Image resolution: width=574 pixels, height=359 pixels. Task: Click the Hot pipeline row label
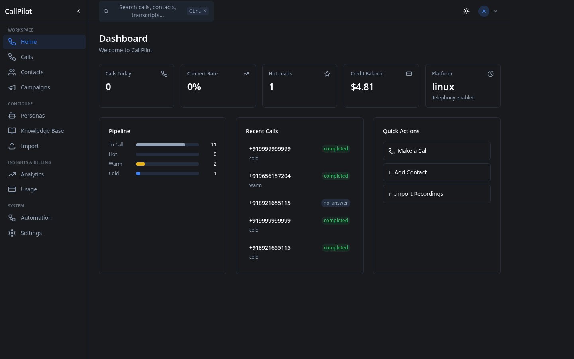point(113,154)
